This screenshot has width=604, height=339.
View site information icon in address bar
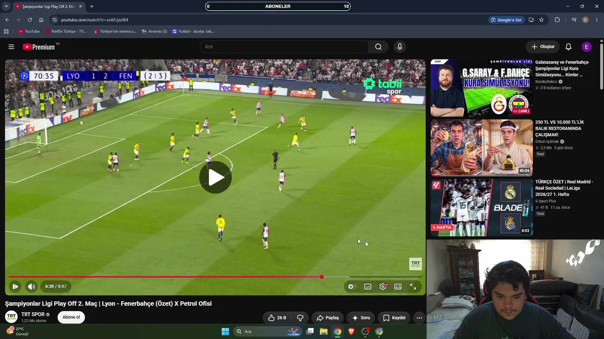[x=55, y=20]
